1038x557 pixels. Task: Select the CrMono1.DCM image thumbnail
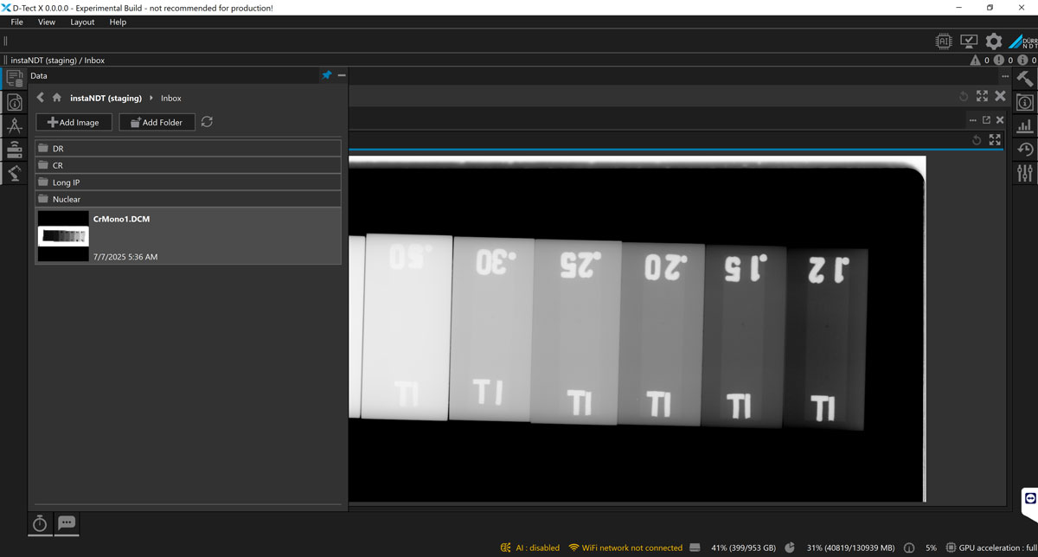click(63, 236)
